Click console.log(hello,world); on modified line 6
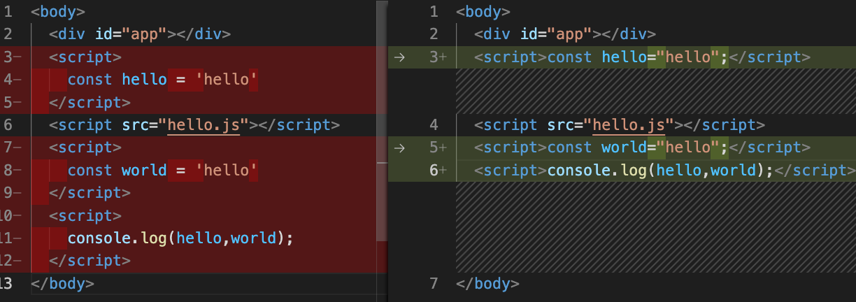 [x=660, y=170]
